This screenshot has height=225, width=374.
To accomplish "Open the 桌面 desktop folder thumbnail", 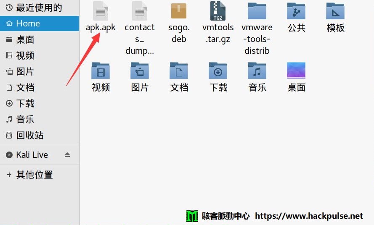I will (296, 71).
